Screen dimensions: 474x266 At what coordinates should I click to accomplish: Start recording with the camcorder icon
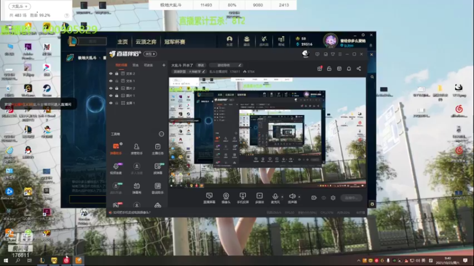click(314, 198)
